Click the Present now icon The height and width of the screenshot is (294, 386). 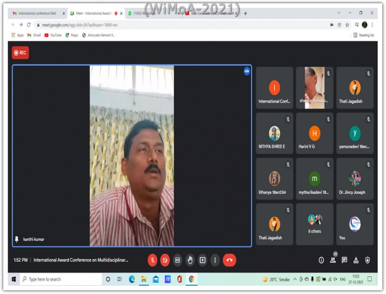(202, 260)
